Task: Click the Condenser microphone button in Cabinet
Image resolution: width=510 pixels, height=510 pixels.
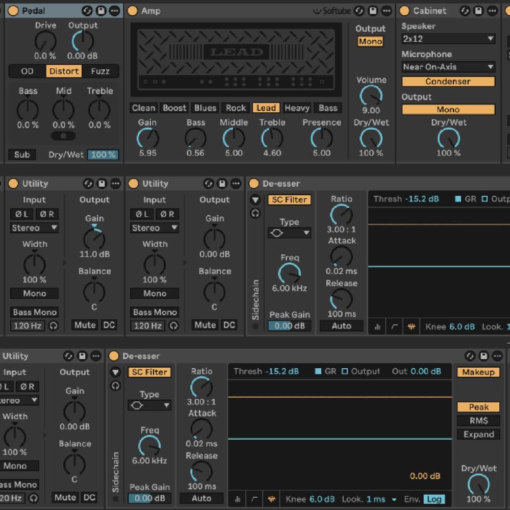Action: click(448, 81)
